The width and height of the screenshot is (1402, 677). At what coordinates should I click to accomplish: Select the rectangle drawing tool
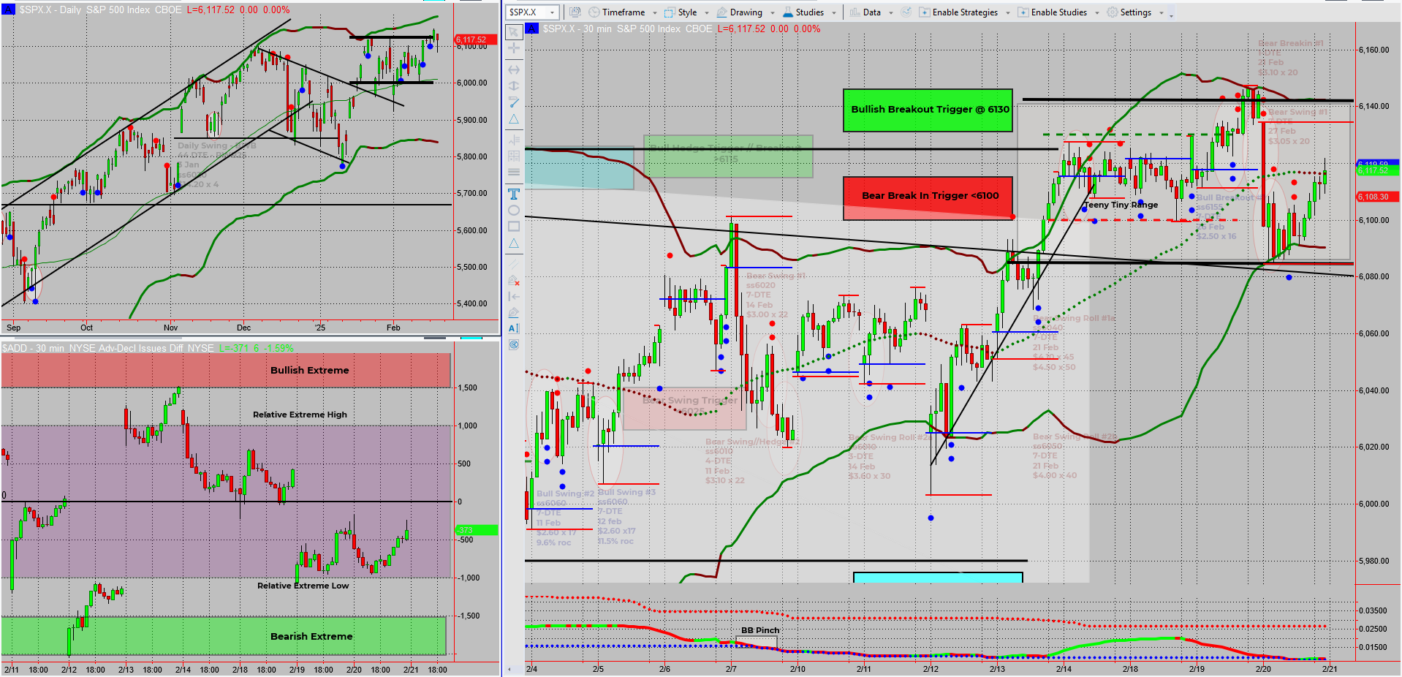click(x=514, y=227)
